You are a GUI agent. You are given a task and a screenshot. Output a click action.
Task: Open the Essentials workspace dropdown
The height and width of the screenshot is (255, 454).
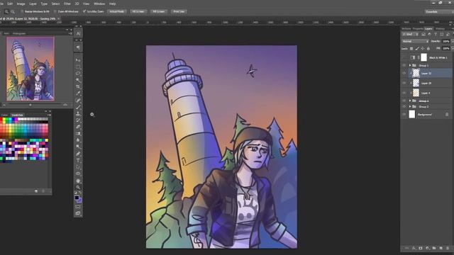(x=439, y=11)
